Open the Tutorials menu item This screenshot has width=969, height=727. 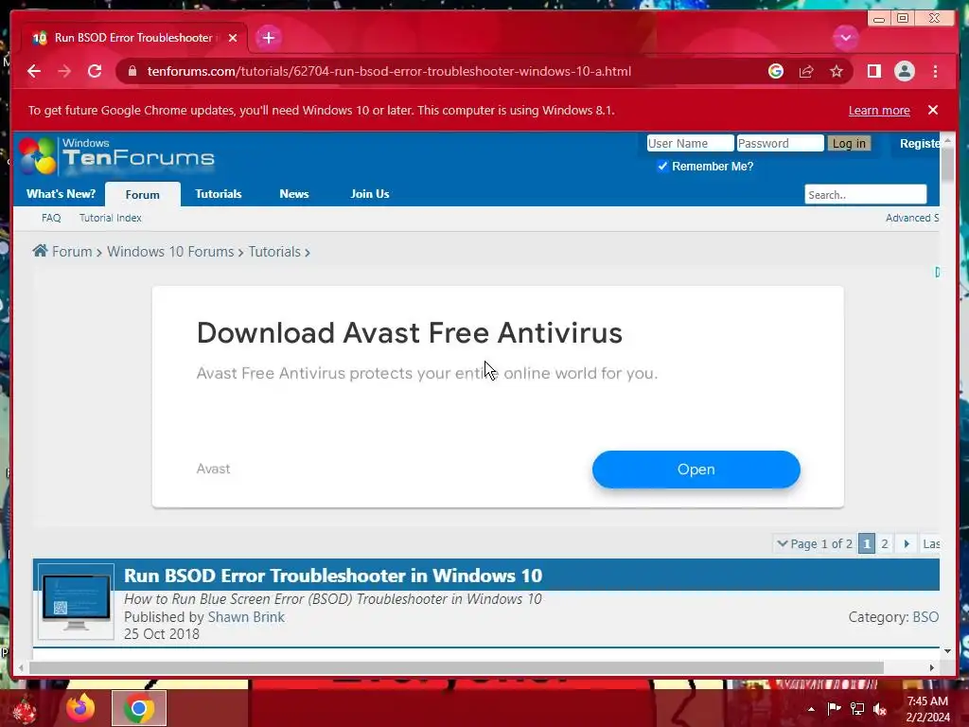pos(219,193)
